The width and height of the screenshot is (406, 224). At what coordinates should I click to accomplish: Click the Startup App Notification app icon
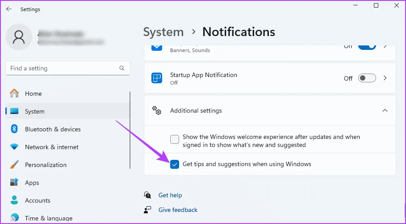pyautogui.click(x=157, y=78)
